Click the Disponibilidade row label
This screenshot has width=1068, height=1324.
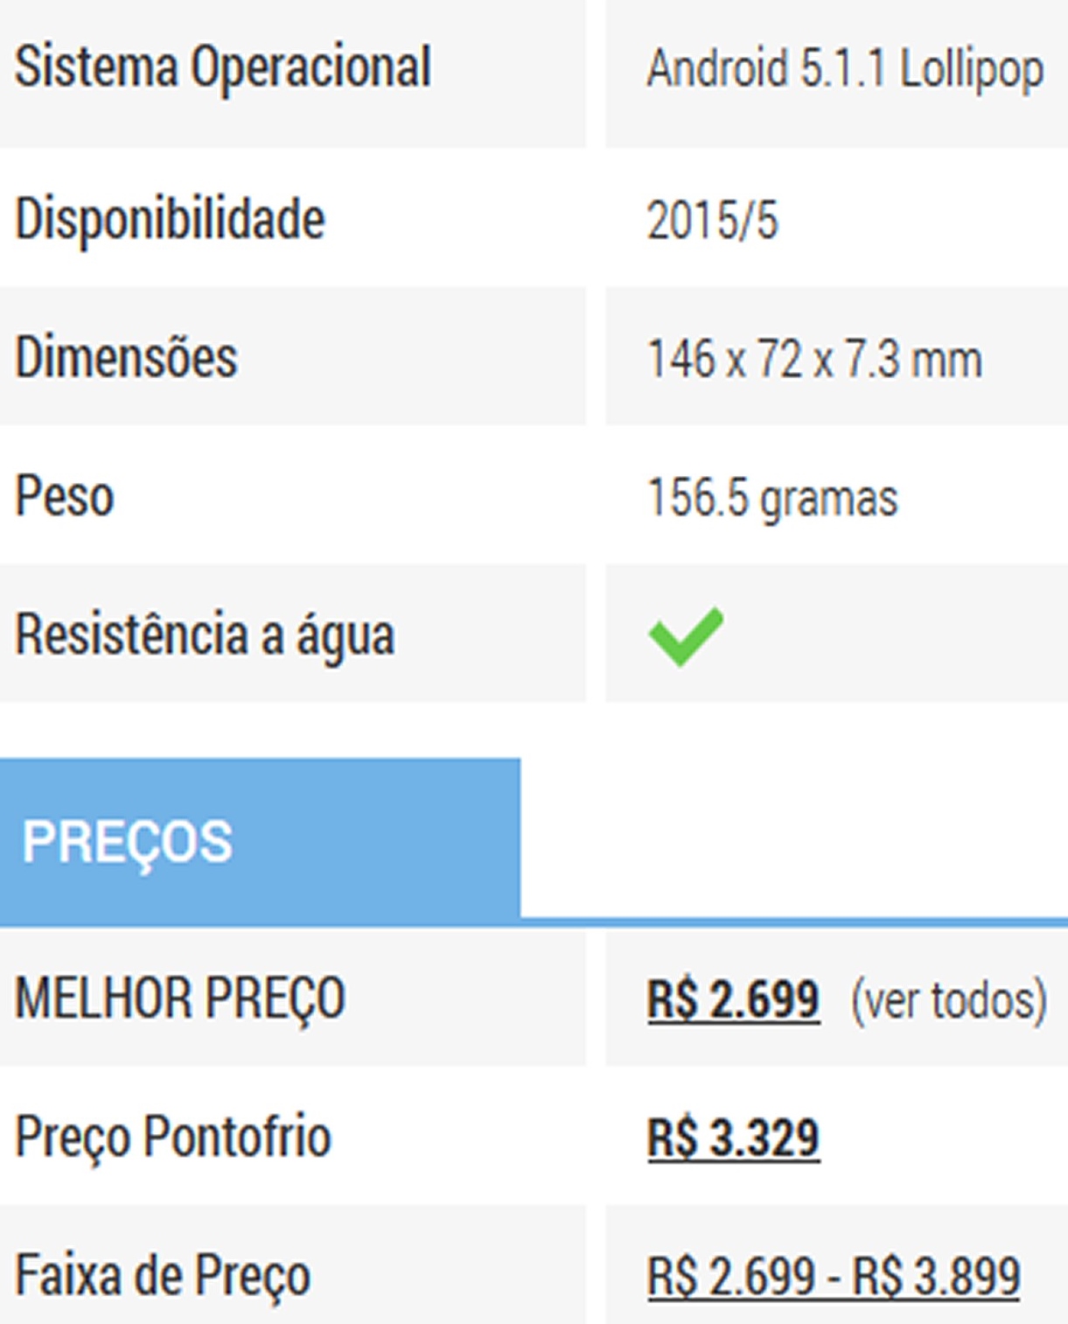pos(171,219)
